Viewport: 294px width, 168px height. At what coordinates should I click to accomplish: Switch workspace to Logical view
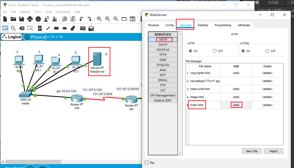coord(12,37)
